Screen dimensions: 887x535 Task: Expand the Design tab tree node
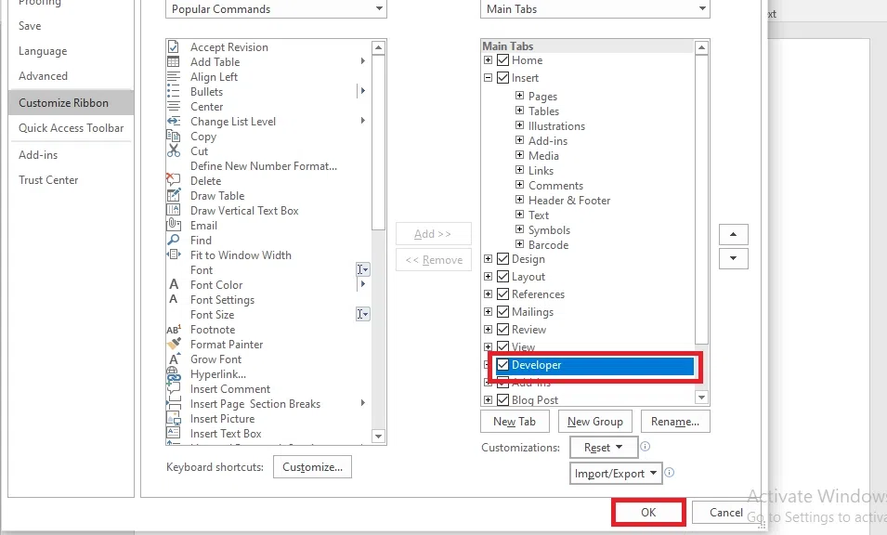(489, 259)
